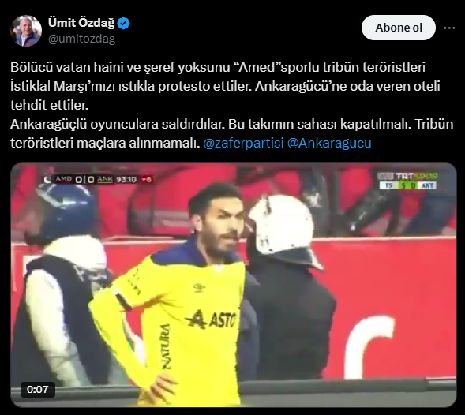The image size is (465, 415).
Task: Click the player's yellow jersey sponsor logo
Action: [x=212, y=320]
